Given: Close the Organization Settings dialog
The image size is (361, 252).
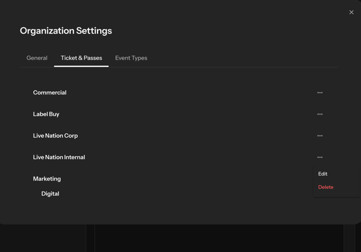Looking at the screenshot, I should (x=351, y=12).
